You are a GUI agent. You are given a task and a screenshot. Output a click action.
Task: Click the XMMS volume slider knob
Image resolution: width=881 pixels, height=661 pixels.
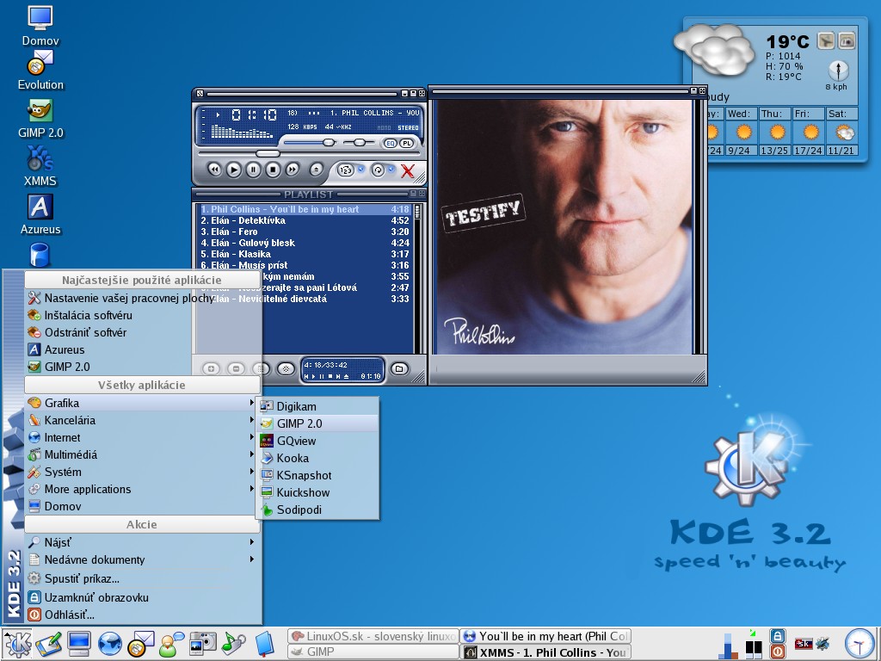[329, 143]
